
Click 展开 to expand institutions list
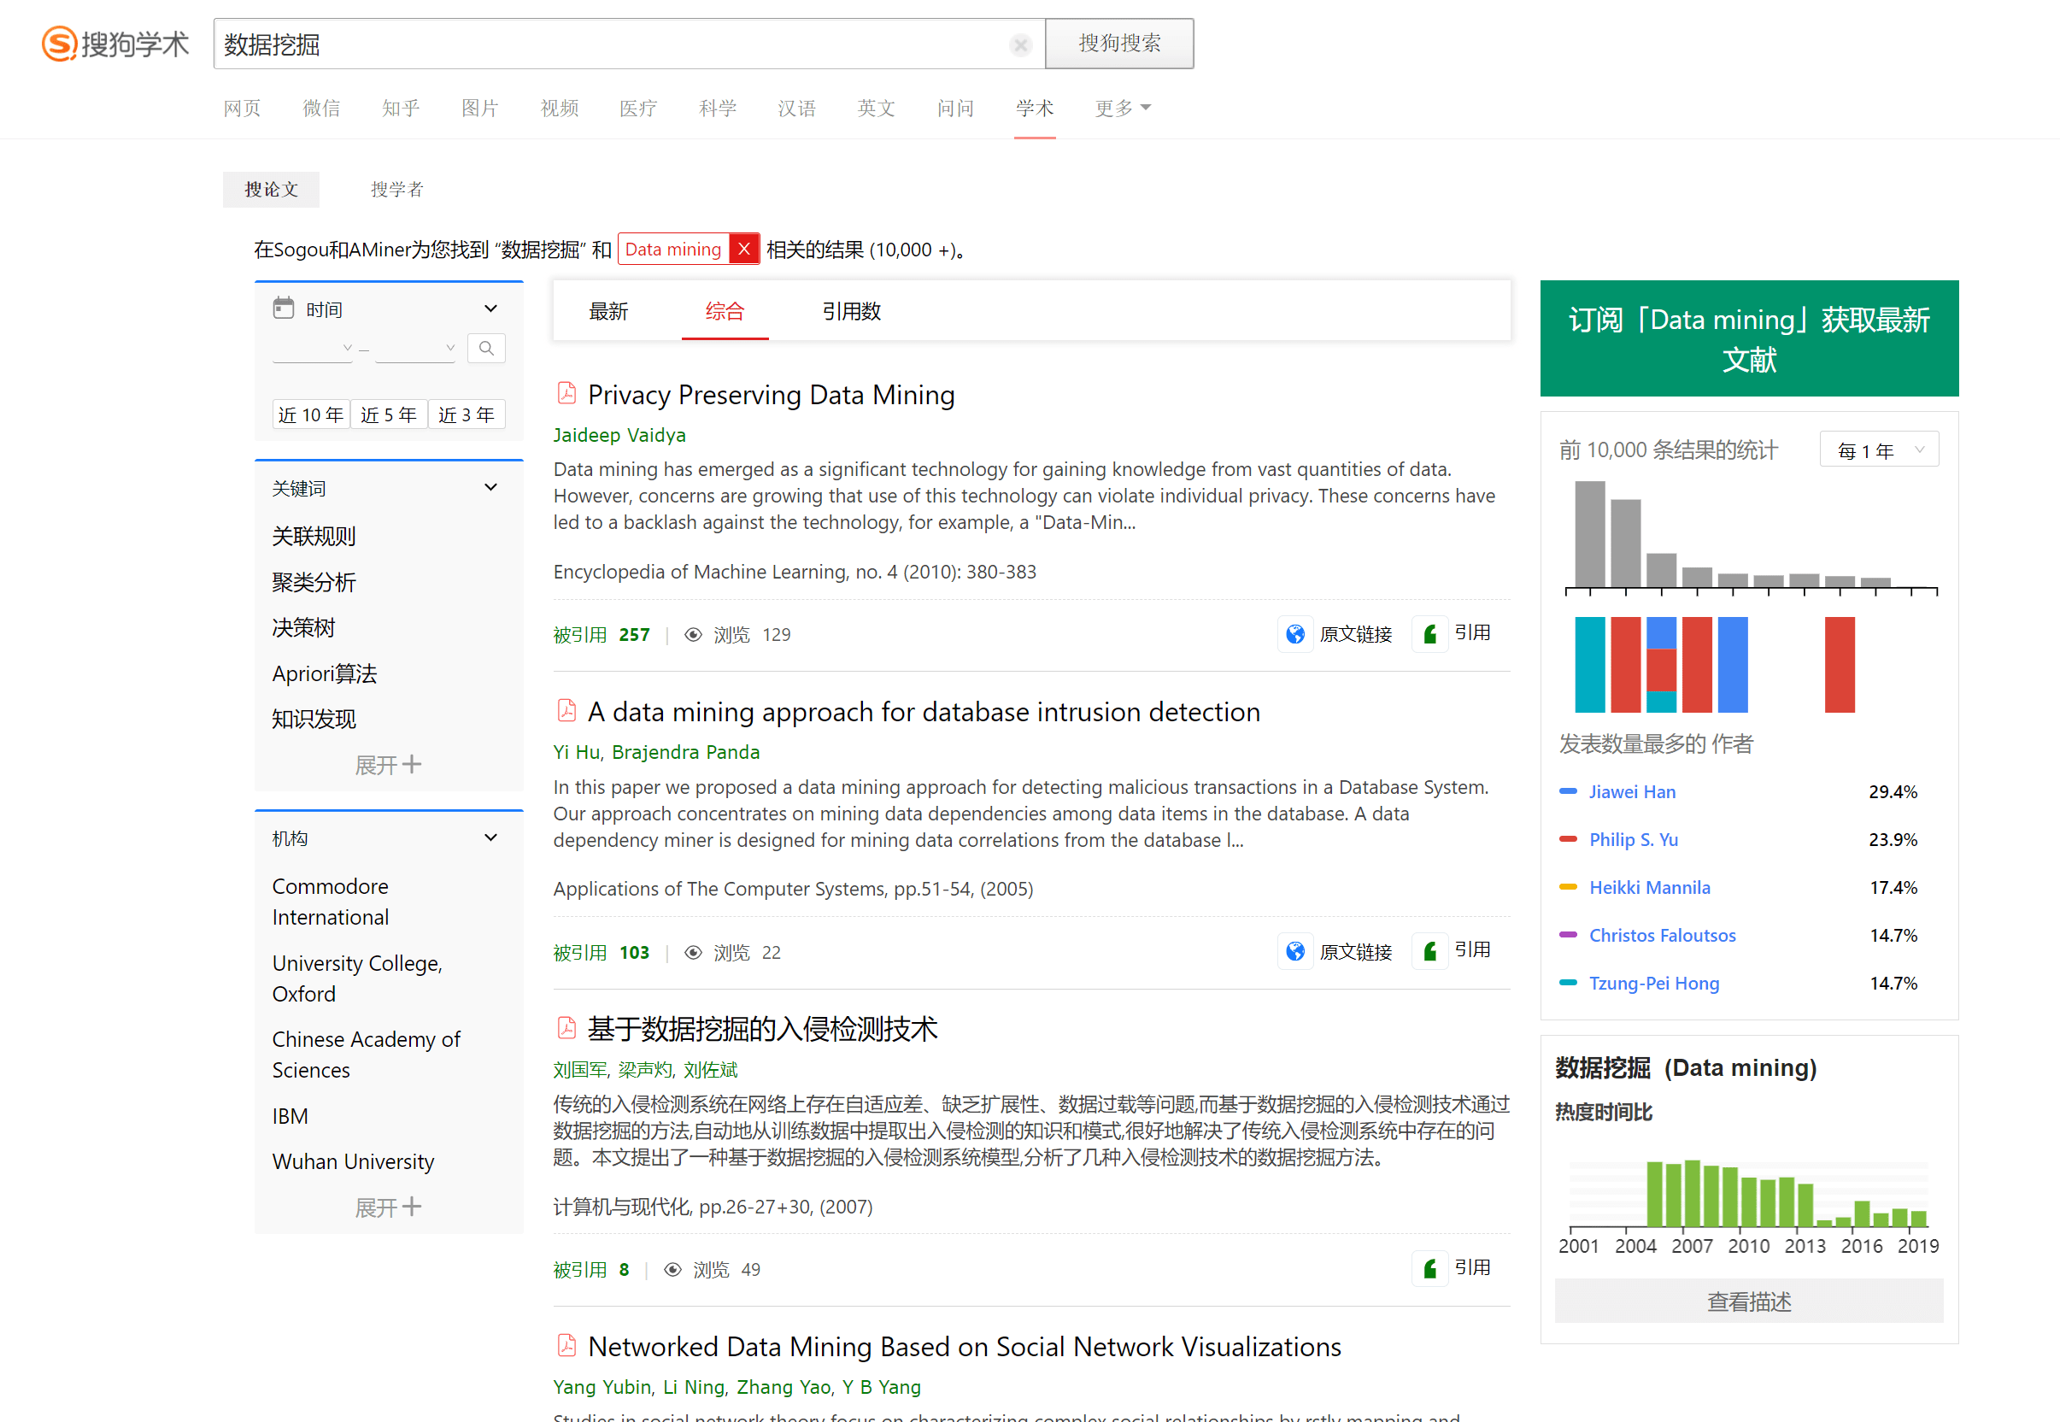click(388, 1208)
